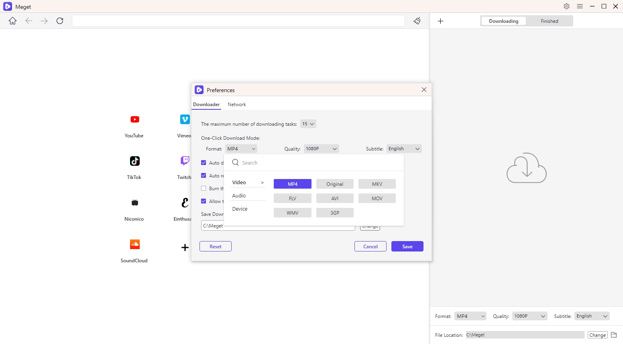623x344 pixels.
Task: Open the Quality dropdown in Preferences
Action: [322, 149]
